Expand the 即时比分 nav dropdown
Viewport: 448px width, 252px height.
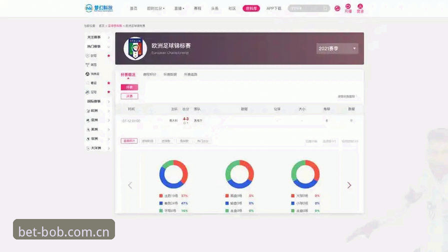click(155, 8)
